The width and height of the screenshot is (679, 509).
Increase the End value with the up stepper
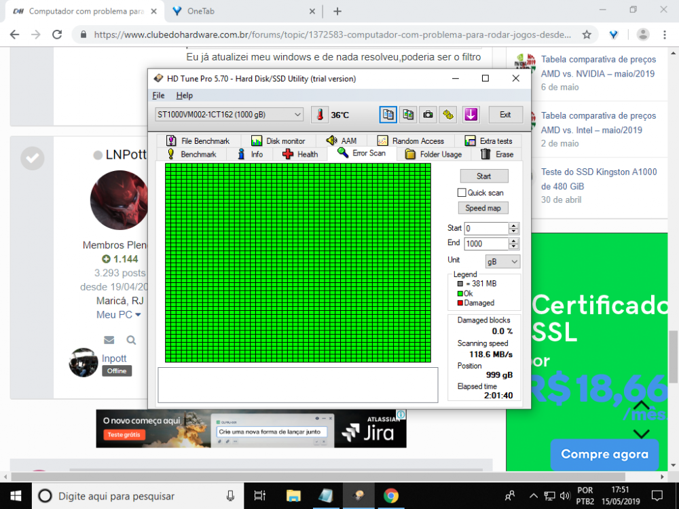[514, 240]
